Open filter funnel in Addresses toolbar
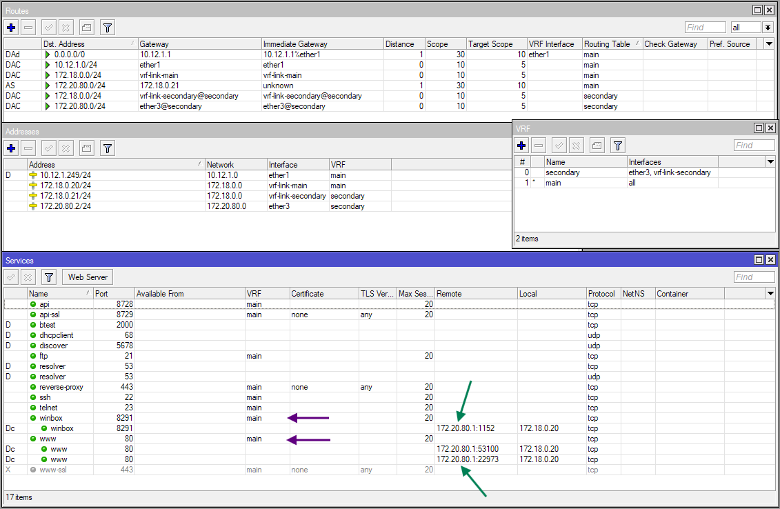 point(108,148)
